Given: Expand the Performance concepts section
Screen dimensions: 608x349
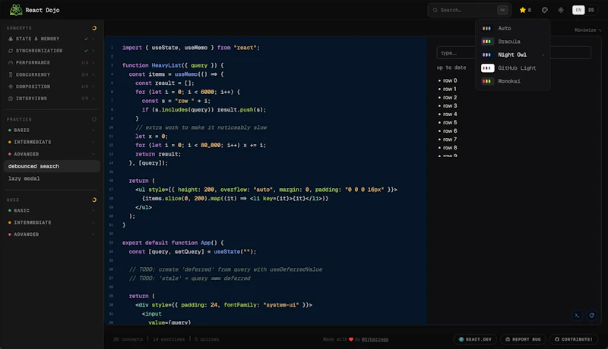Looking at the screenshot, I should click(x=51, y=63).
